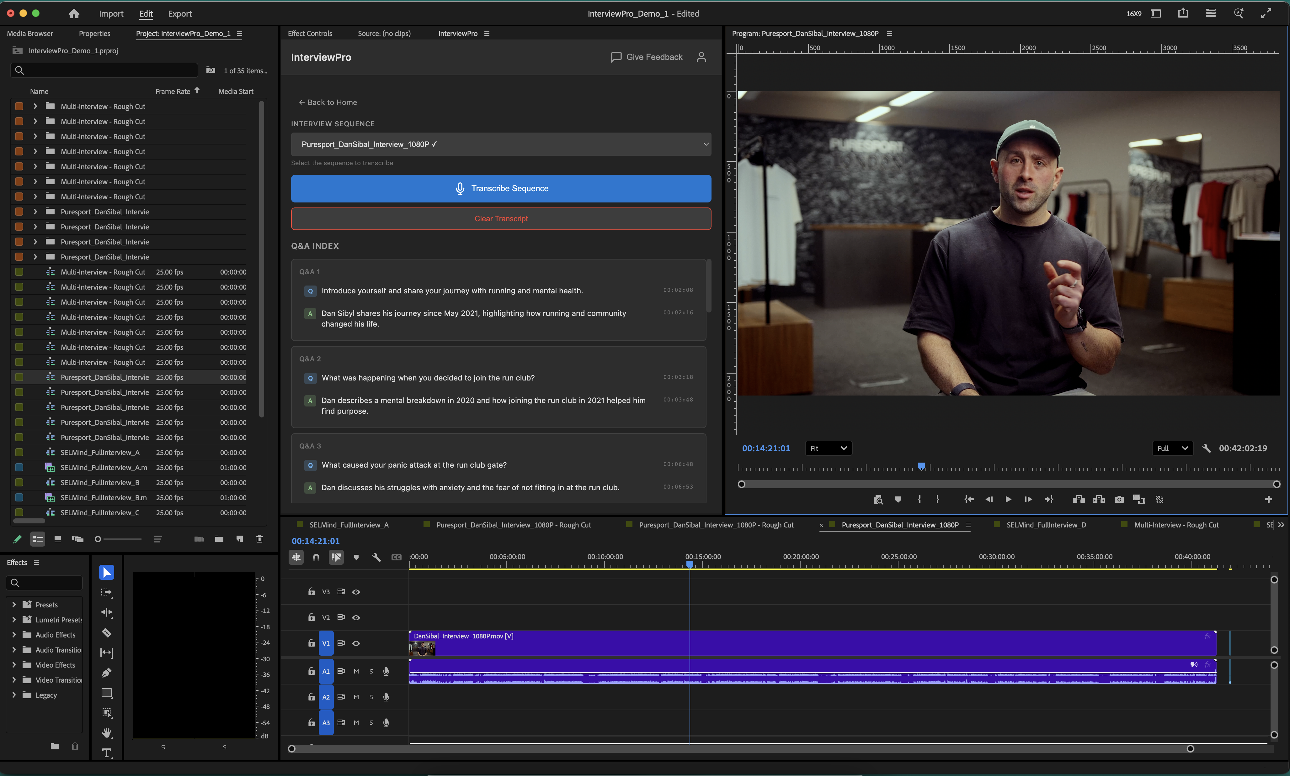Toggle V1 track output eye
This screenshot has height=776, width=1290.
356,643
